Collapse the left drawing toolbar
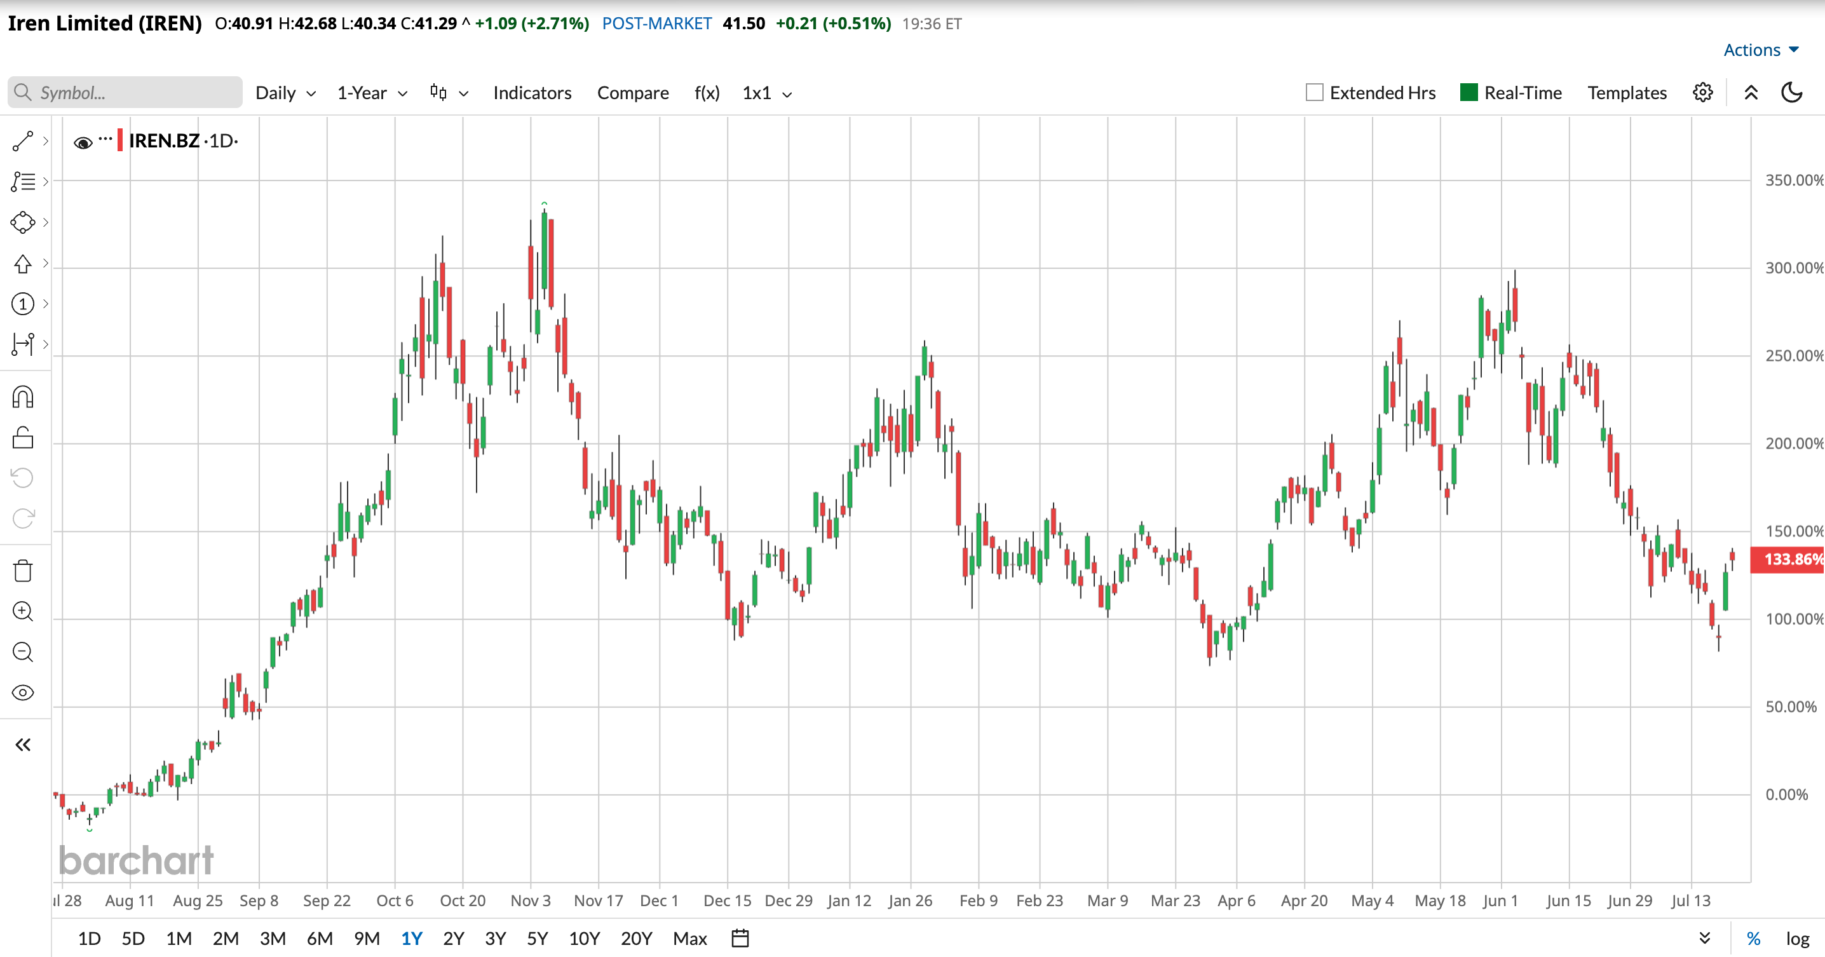This screenshot has height=957, width=1825. [x=23, y=745]
